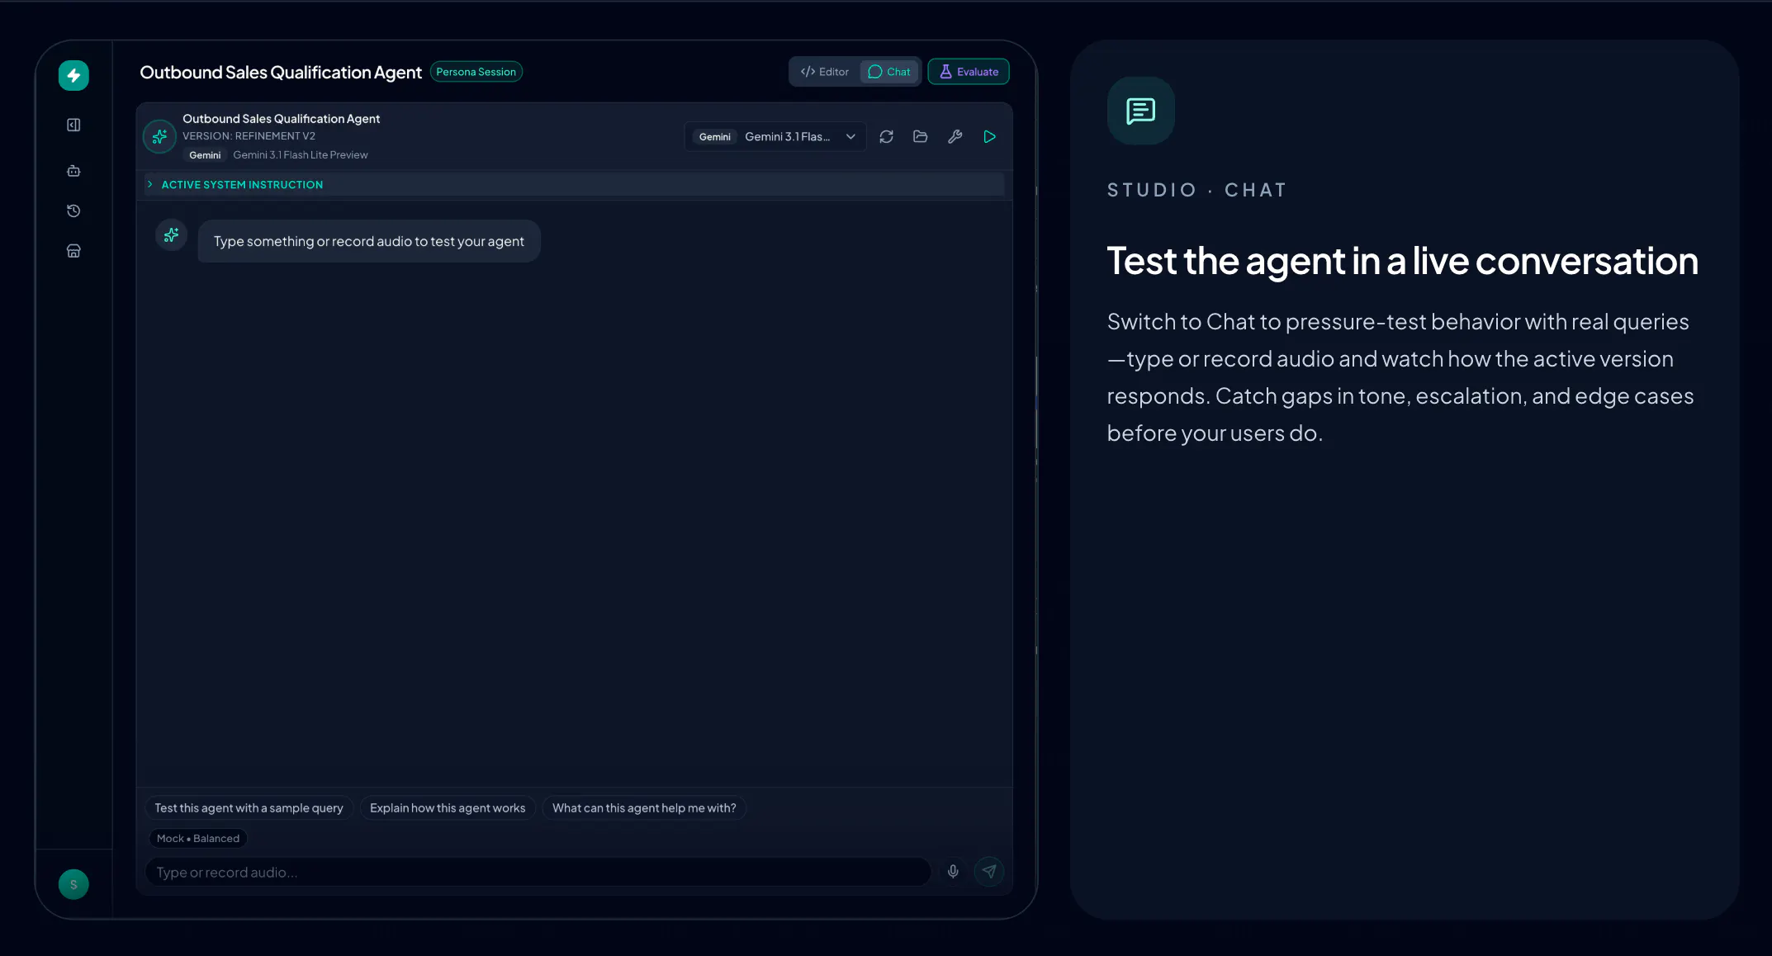Image resolution: width=1772 pixels, height=956 pixels.
Task: Click the microphone record audio icon
Action: click(x=953, y=871)
